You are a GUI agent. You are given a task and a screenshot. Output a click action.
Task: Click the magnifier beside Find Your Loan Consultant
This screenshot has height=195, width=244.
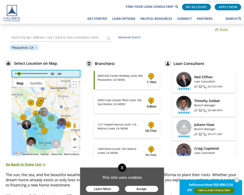[176, 7]
